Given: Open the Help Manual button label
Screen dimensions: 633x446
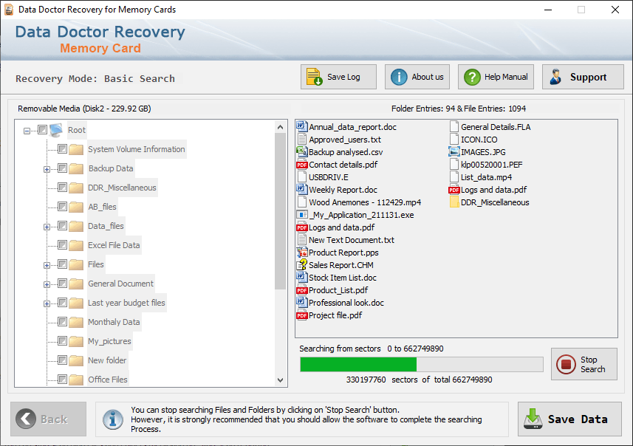Looking at the screenshot, I should pyautogui.click(x=506, y=77).
